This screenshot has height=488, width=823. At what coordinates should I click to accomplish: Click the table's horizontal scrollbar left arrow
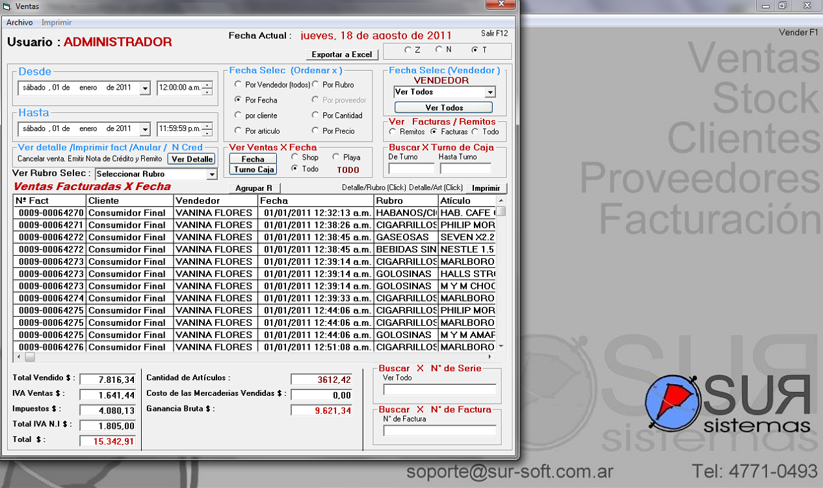click(x=18, y=357)
